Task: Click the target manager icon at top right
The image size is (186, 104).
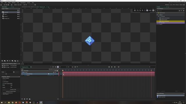Action: pos(184,5)
